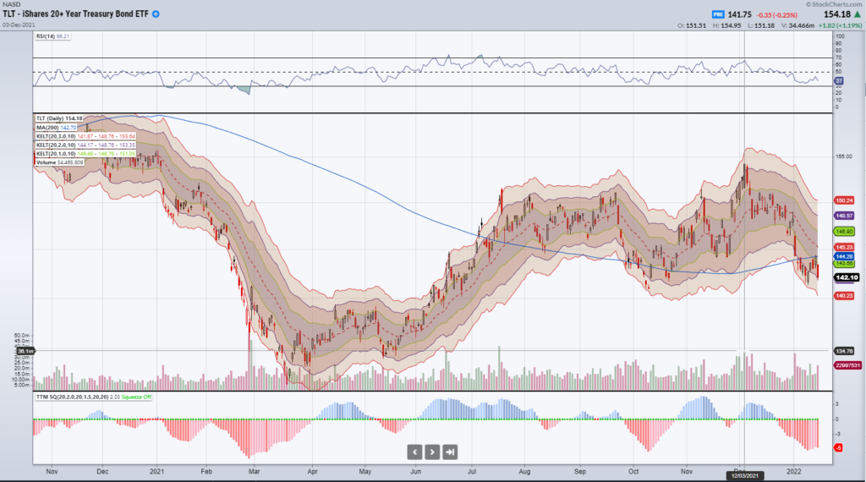
Task: Click the high value H: 154.95
Action: point(726,25)
